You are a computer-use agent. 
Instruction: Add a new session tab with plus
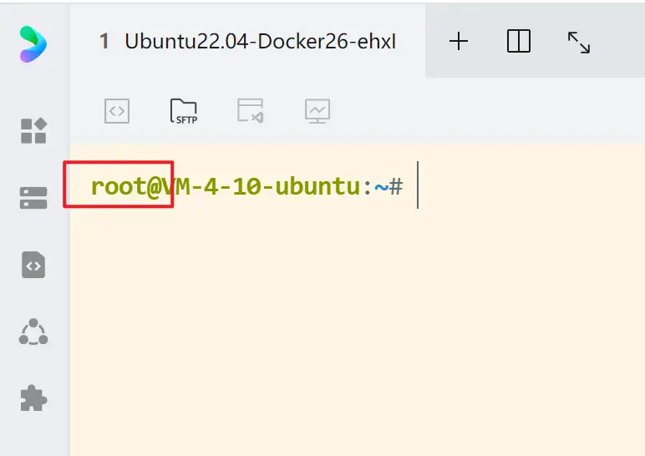click(458, 42)
